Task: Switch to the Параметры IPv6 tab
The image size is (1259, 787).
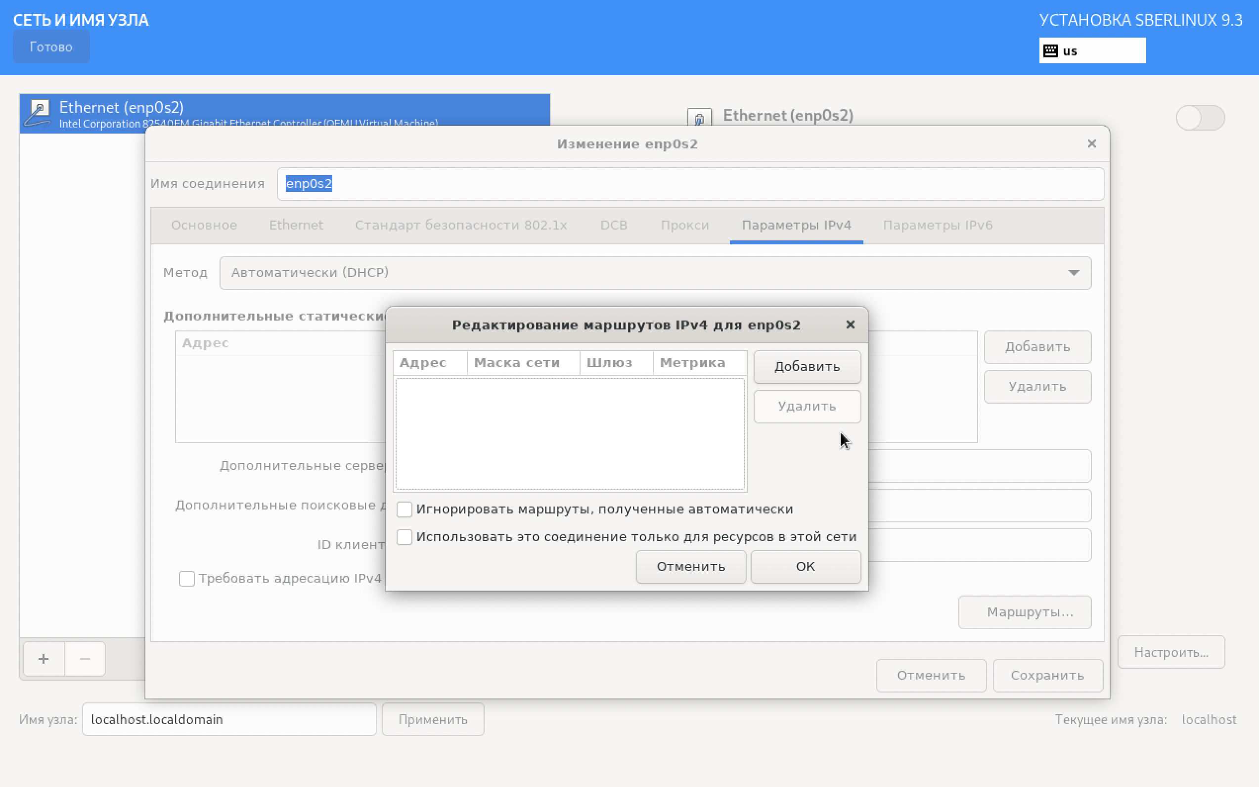Action: [x=938, y=226]
